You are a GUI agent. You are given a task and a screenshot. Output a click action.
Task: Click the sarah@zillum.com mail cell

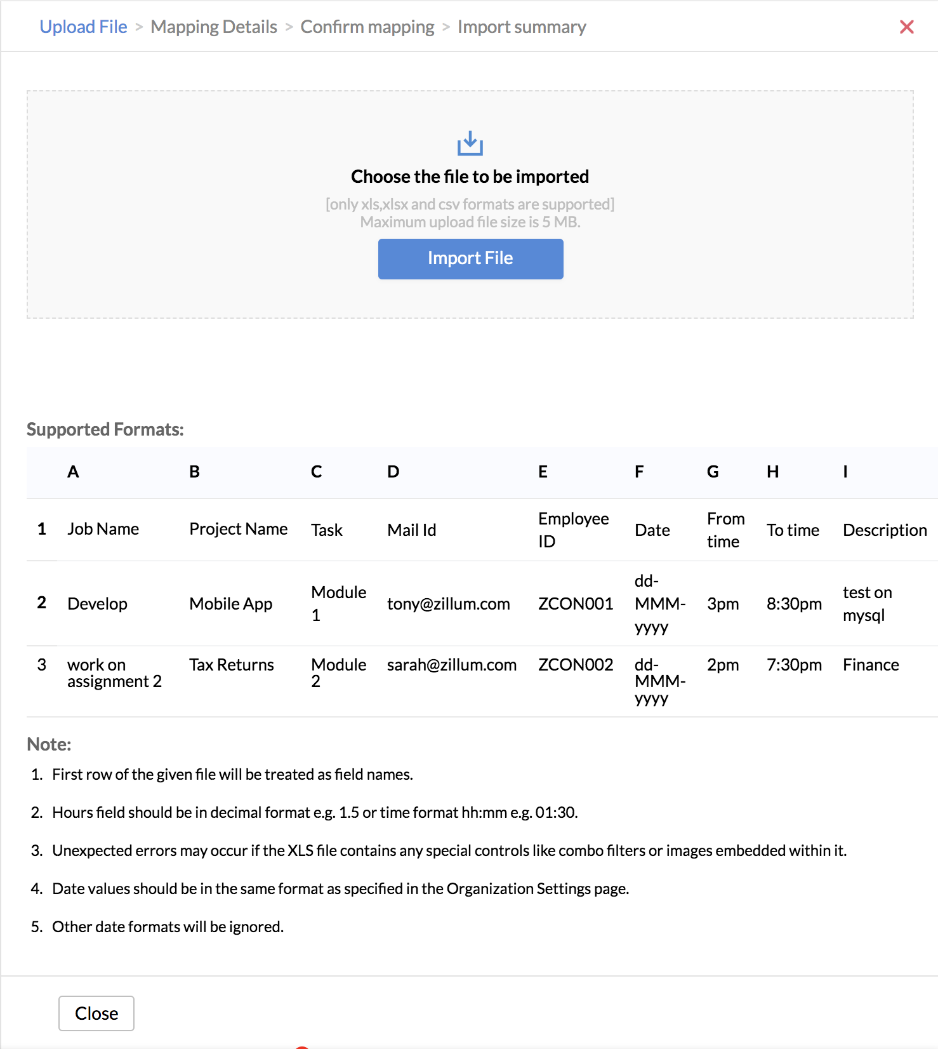click(452, 665)
